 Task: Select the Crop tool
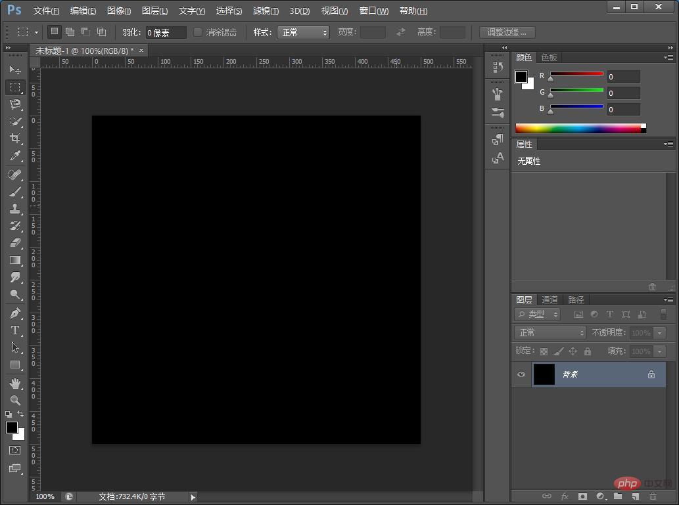tap(15, 139)
